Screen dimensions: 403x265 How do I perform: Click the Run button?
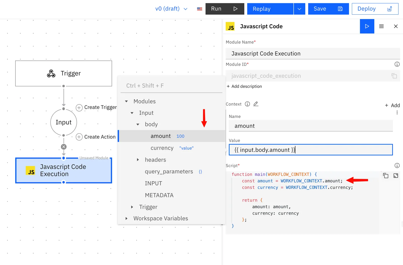pos(225,9)
